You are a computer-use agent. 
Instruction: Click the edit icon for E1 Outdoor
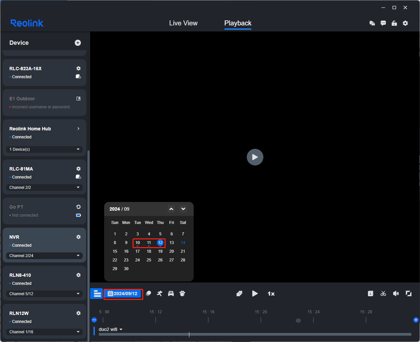tap(78, 99)
